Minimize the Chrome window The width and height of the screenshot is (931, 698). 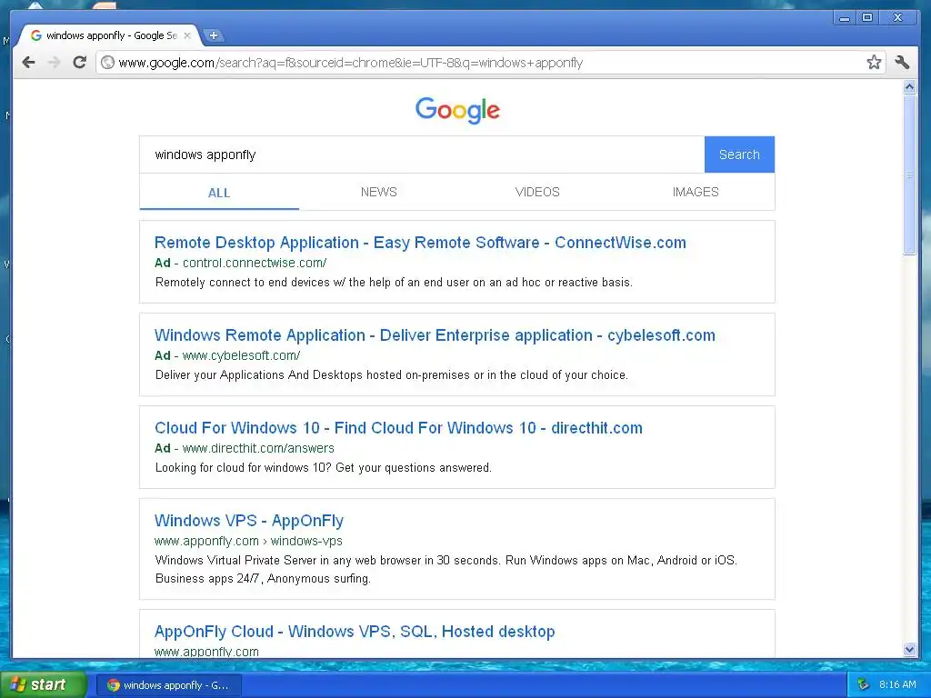tap(845, 18)
